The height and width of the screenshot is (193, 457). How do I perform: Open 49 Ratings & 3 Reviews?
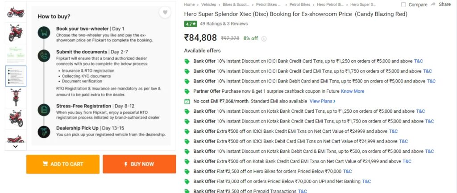pyautogui.click(x=224, y=24)
